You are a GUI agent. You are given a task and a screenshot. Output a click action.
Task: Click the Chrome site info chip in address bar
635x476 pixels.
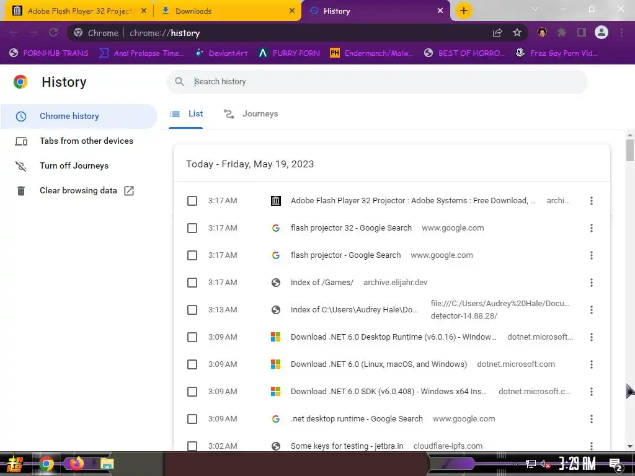click(x=96, y=33)
